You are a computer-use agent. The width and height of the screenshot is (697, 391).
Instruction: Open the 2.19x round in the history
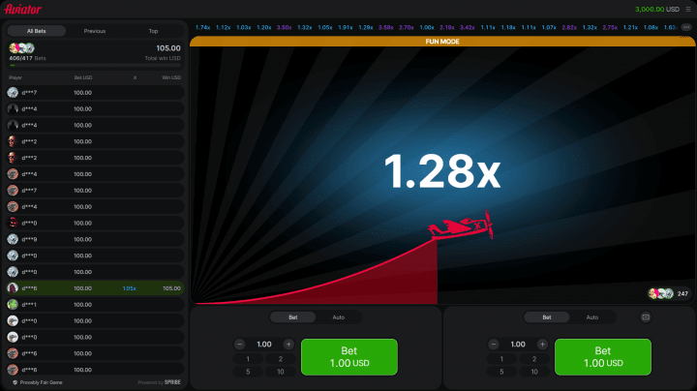447,27
